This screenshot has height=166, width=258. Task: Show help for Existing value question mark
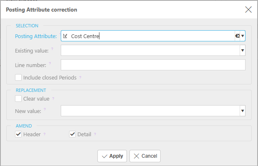click(x=52, y=49)
